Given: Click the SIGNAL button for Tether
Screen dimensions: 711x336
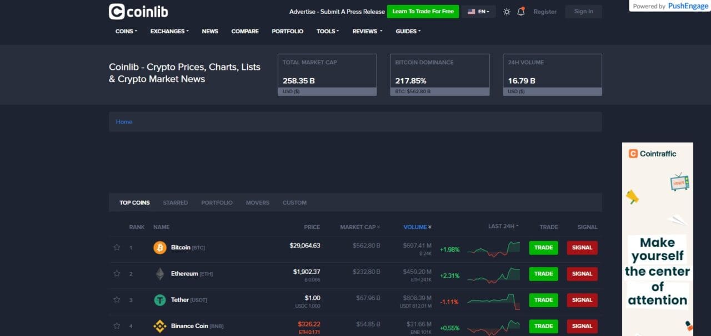Looking at the screenshot, I should pos(582,300).
